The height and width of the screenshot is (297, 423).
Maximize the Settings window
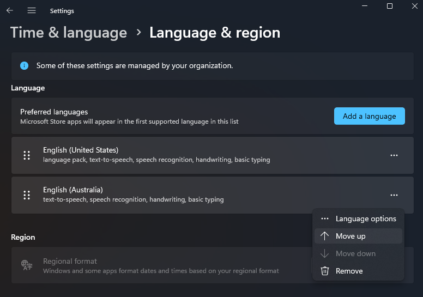click(x=390, y=6)
